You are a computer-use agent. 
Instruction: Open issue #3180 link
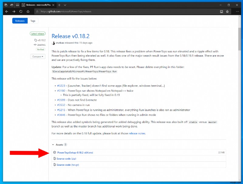click(61, 90)
